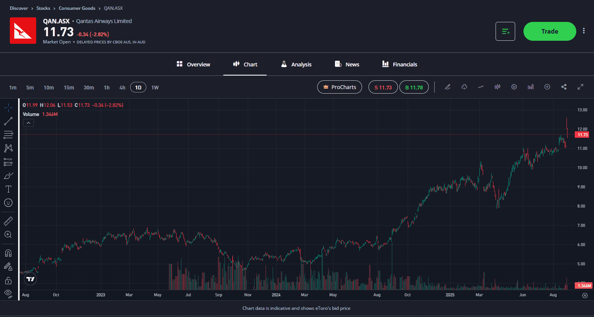This screenshot has height=317, width=594.
Task: Open the Discover breadcrumb link
Action: pos(19,8)
